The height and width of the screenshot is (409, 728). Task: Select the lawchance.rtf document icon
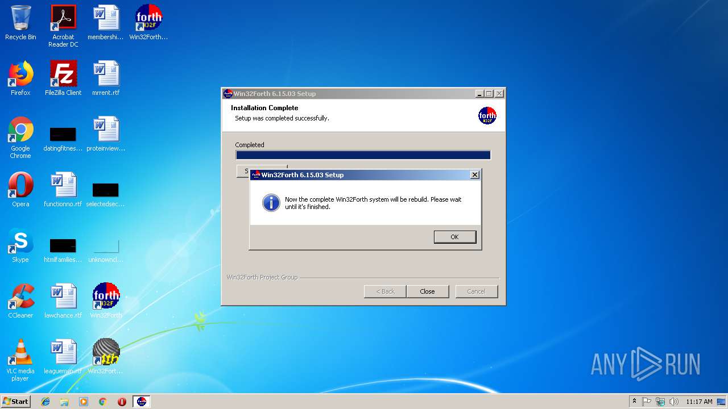point(63,301)
